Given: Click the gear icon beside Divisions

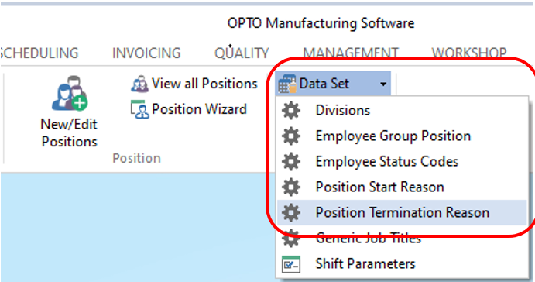Looking at the screenshot, I should (x=291, y=111).
